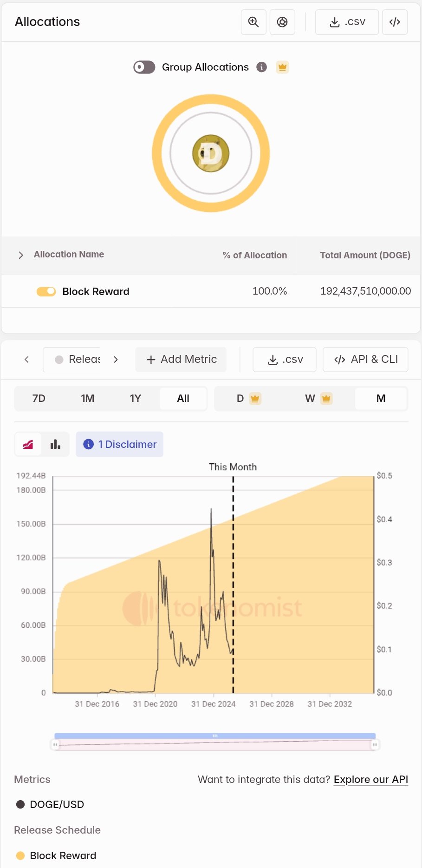
Task: Select the yellow Block Reward donut ring
Action: pos(211,100)
